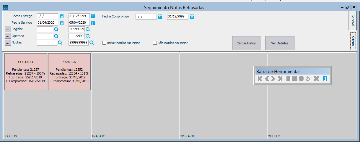Screen dimensions: 360x142
Task: Click the Fecha Compromiso label
Action: coord(115,16)
